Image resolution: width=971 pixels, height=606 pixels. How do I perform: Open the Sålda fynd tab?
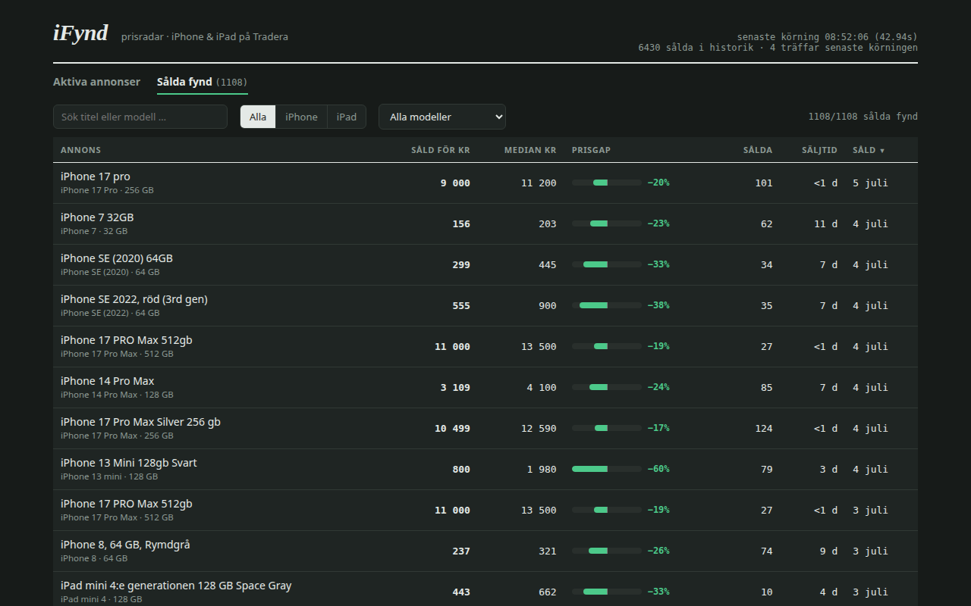pyautogui.click(x=203, y=82)
